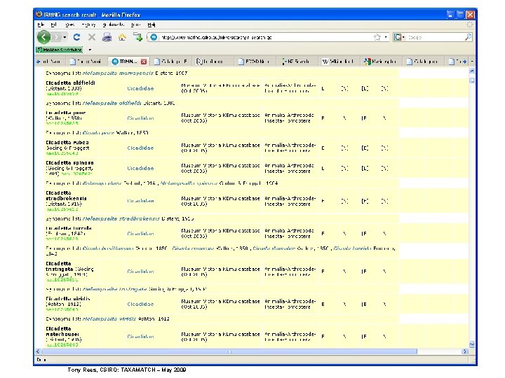Open synonym link Melampsalta murrayensis
The height and width of the screenshot is (378, 505).
118,73
